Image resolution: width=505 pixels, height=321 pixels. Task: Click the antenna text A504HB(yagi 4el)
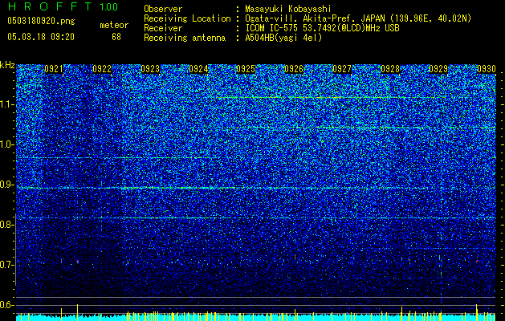tap(283, 38)
